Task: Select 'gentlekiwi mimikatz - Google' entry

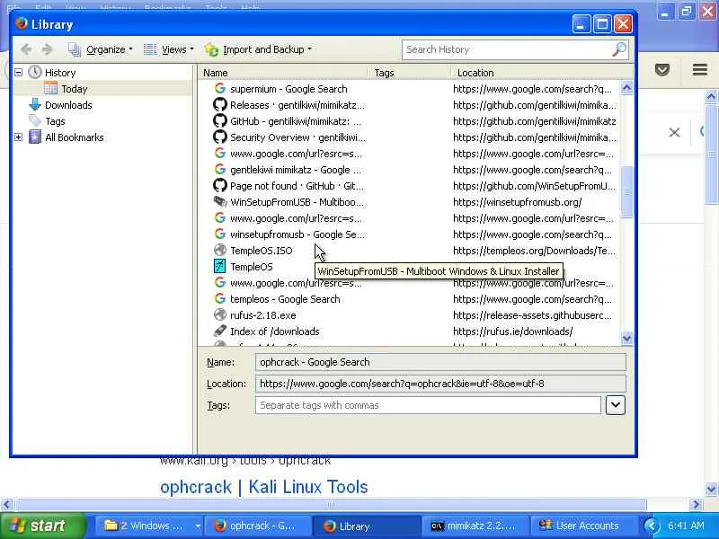Action: click(296, 170)
